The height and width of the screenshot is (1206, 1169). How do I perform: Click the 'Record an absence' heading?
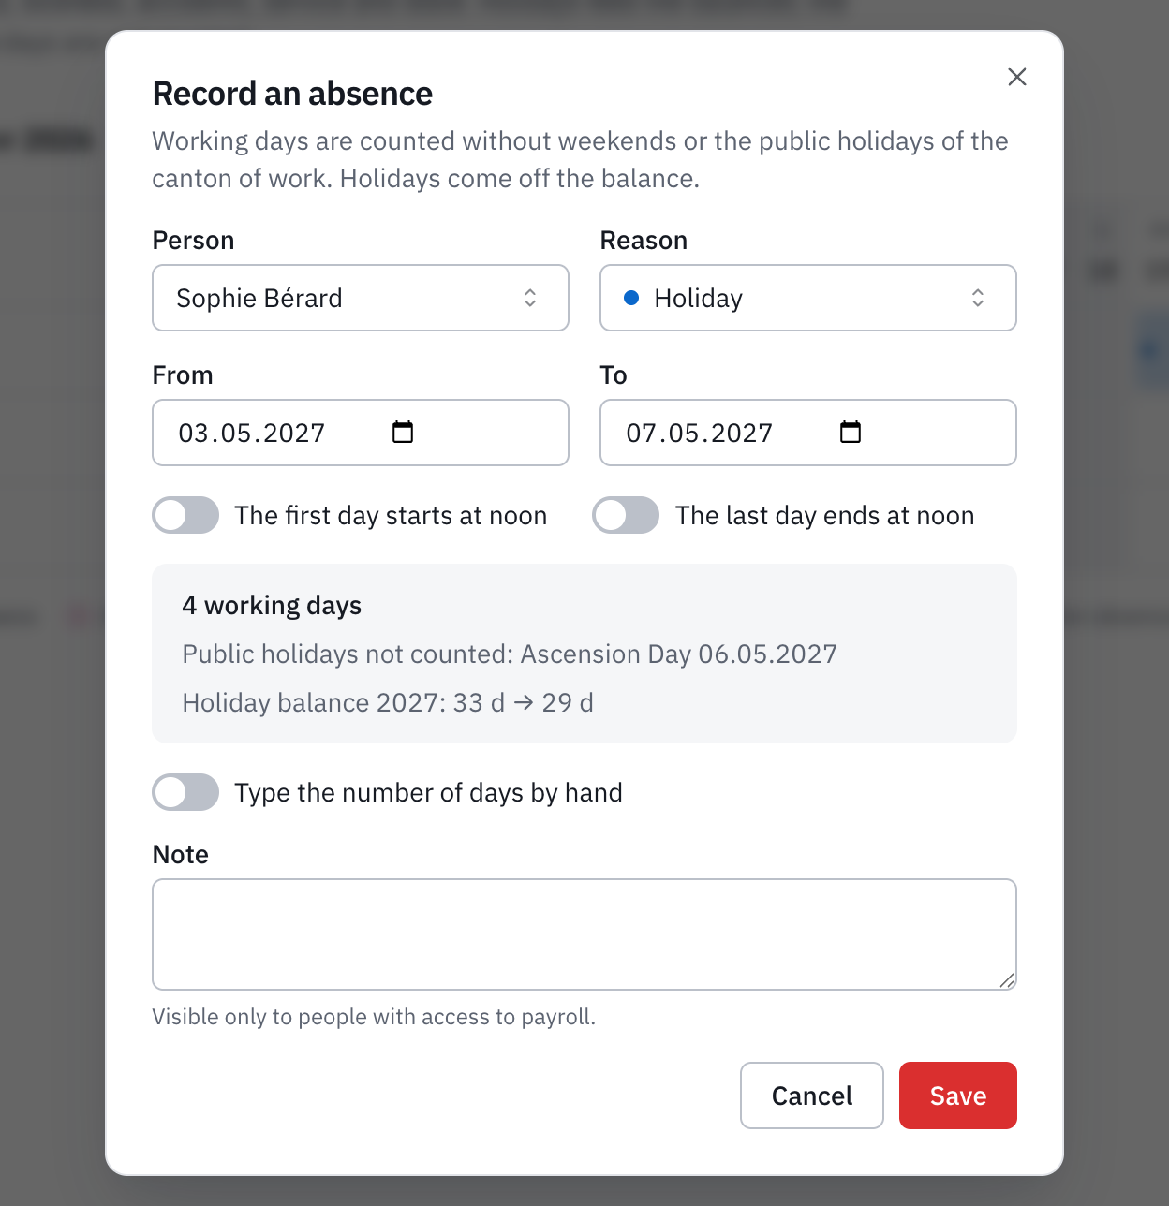pos(292,94)
